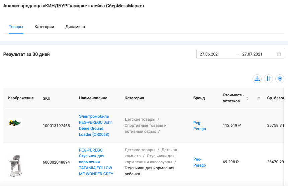Click the Бренд column header
The width and height of the screenshot is (288, 186).
[x=199, y=98]
